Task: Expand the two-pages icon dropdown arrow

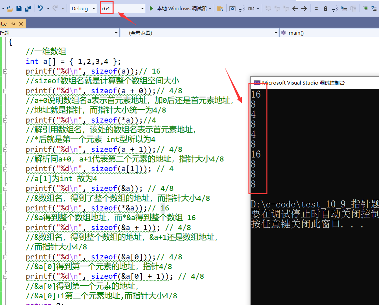Action: [258, 9]
